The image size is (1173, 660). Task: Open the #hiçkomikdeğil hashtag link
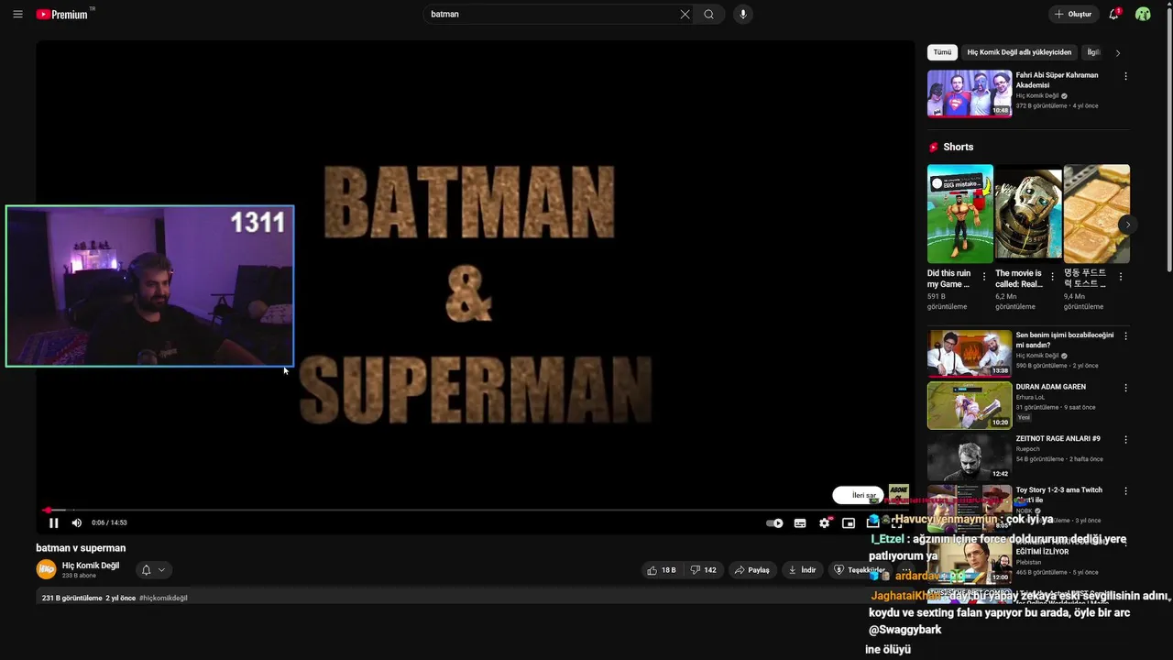(x=163, y=598)
